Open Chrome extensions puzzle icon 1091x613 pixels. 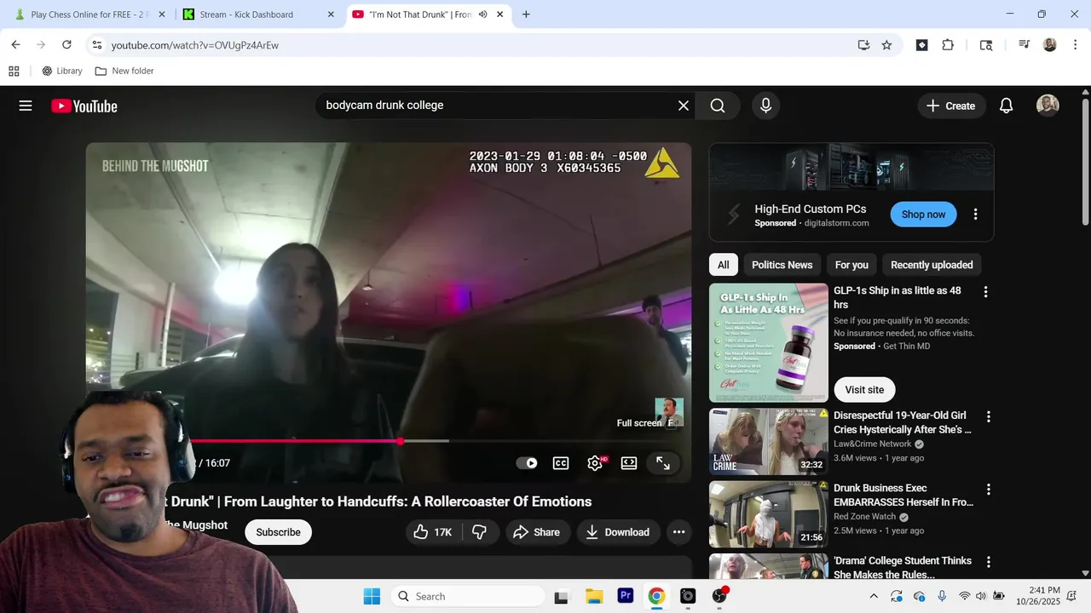coord(948,45)
